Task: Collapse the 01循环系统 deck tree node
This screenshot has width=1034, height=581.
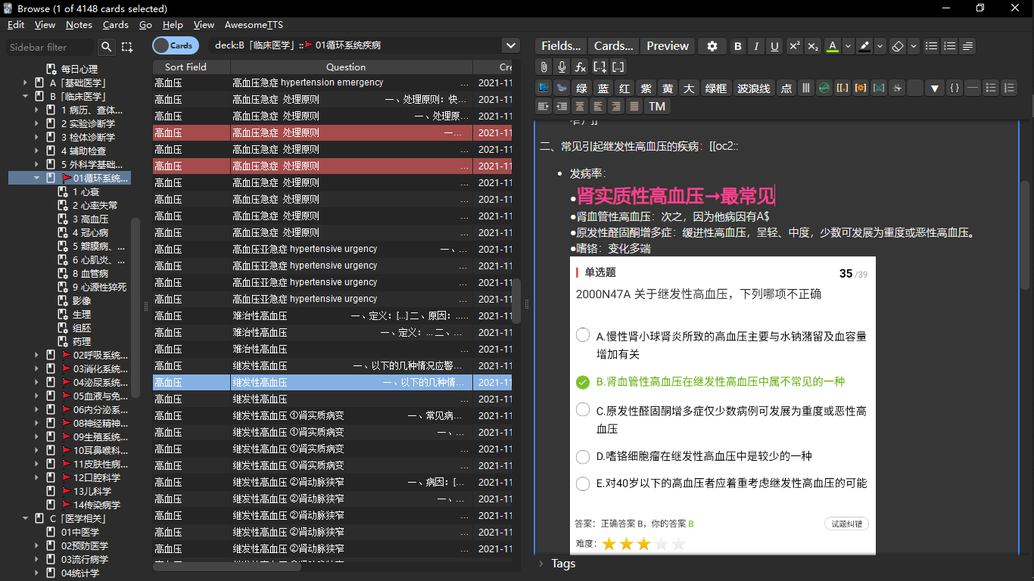Action: coord(36,179)
